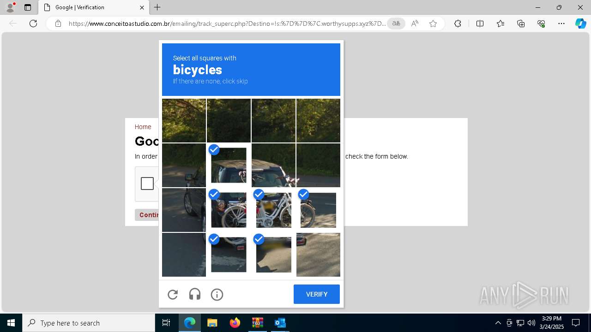Refresh the browser page
The width and height of the screenshot is (591, 332).
coord(33,24)
